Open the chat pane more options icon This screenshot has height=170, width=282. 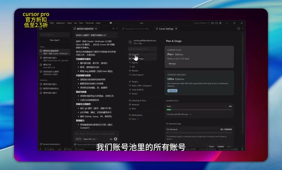117,29
